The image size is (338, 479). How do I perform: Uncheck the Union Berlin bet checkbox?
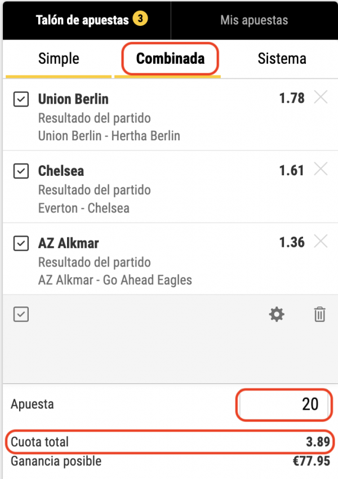coord(21,99)
